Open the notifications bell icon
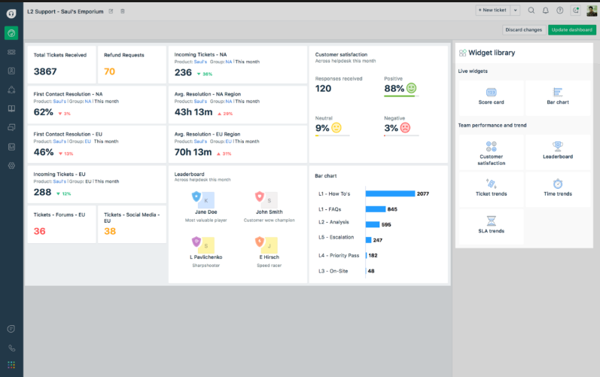This screenshot has height=377, width=600. coord(546,11)
